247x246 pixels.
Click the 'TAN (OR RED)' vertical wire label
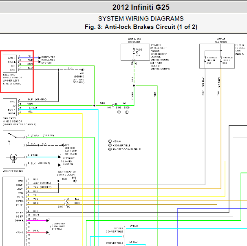click(218, 86)
